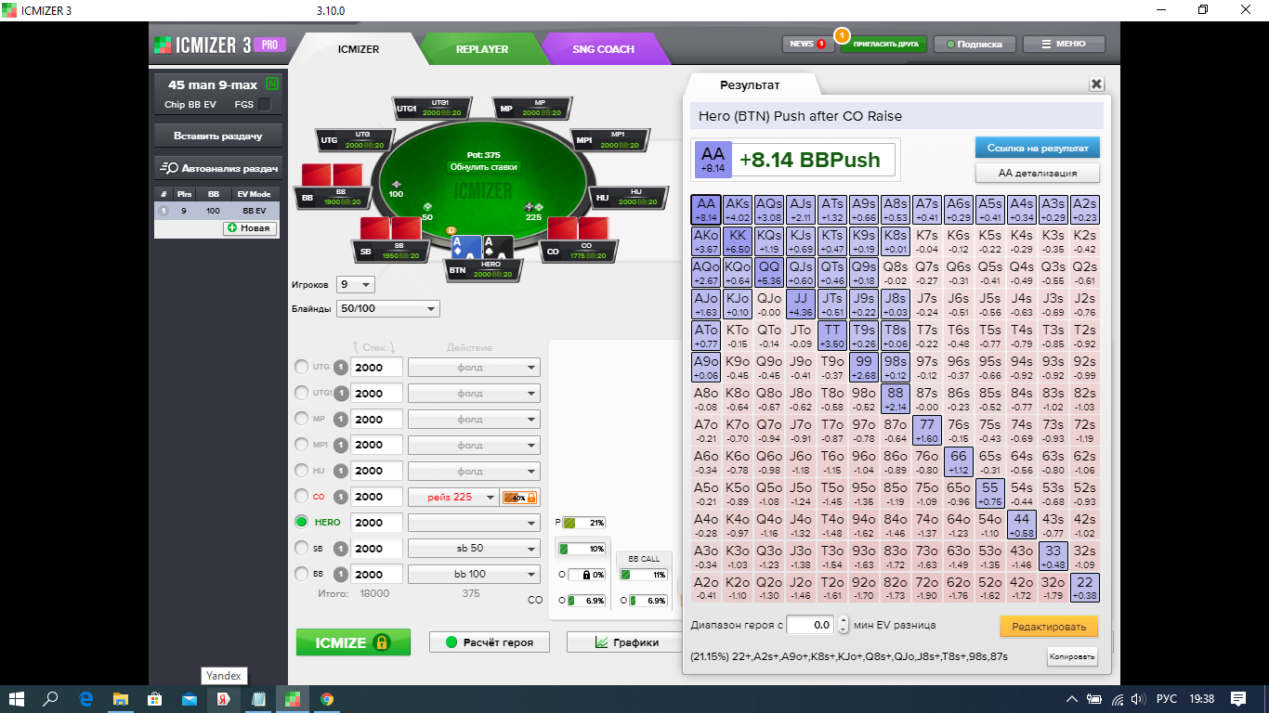Select the AKo hand cell
Viewport: 1269px width, 713px height.
pyautogui.click(x=706, y=241)
